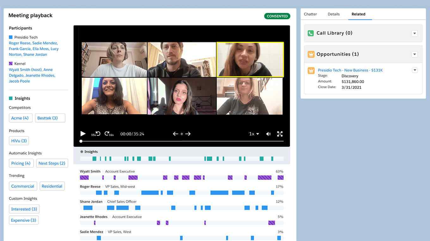This screenshot has width=430, height=241.
Task: Click the Presidio Tech opportunity crown icon
Action: pos(311,71)
